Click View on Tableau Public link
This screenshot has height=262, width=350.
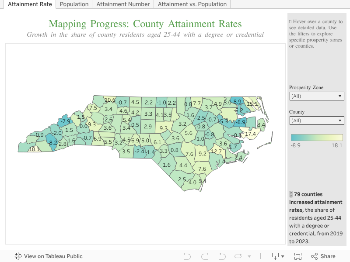pyautogui.click(x=53, y=256)
